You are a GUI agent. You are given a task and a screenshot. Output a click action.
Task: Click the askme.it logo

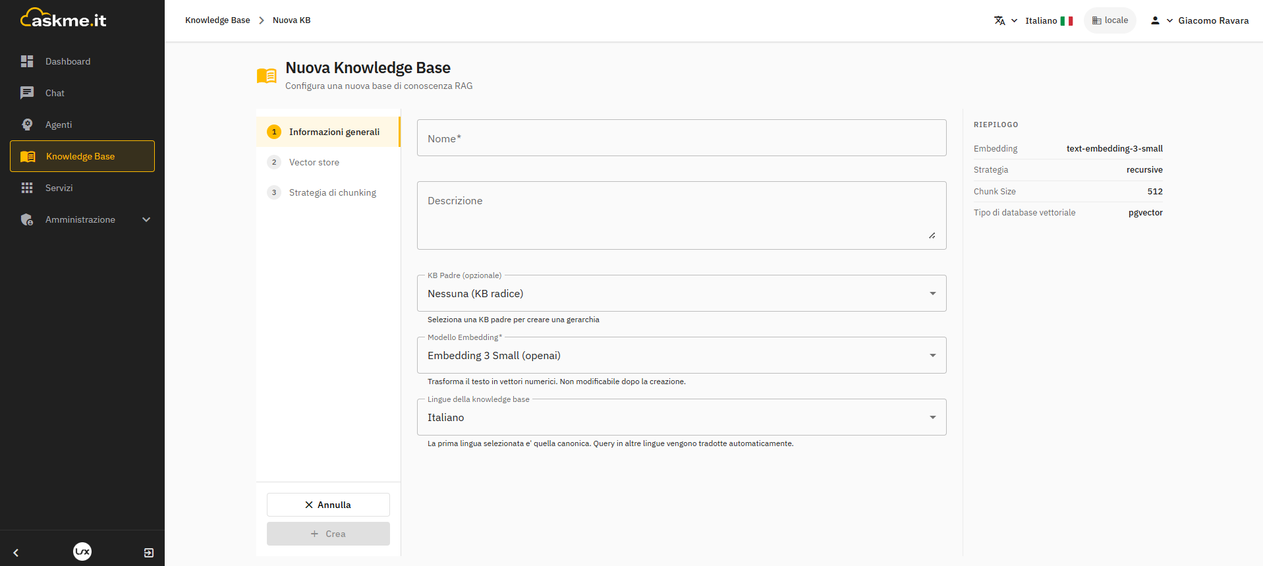[x=63, y=18]
